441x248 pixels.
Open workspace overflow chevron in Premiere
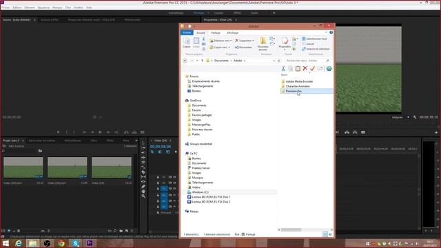[274, 12]
